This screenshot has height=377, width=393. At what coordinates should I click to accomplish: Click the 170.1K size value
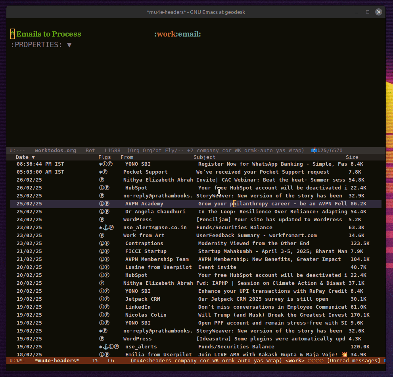360,315
